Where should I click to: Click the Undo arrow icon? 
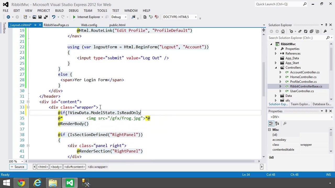coord(53,17)
